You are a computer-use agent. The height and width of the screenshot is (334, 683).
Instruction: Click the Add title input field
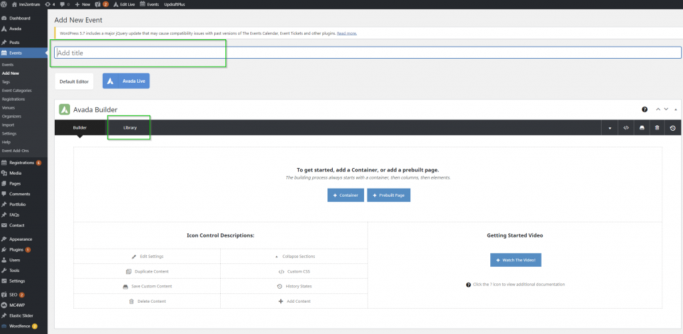367,53
